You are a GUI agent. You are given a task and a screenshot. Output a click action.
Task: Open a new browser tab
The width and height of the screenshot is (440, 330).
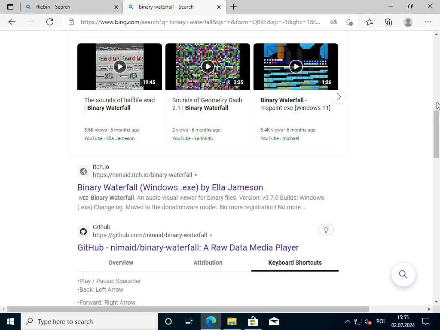point(233,7)
